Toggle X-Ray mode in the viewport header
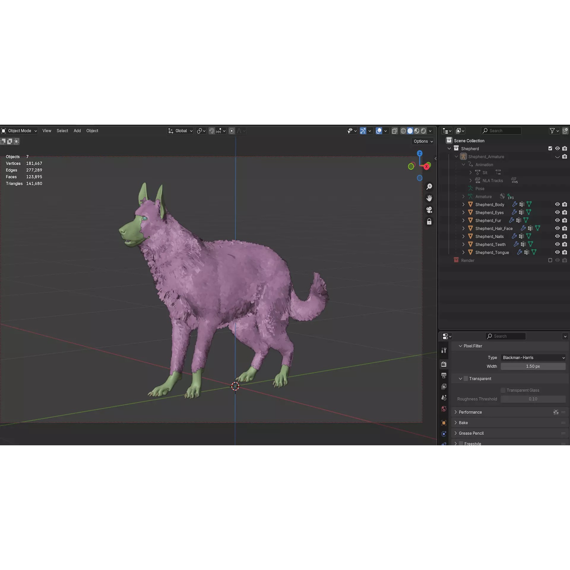 (x=395, y=131)
